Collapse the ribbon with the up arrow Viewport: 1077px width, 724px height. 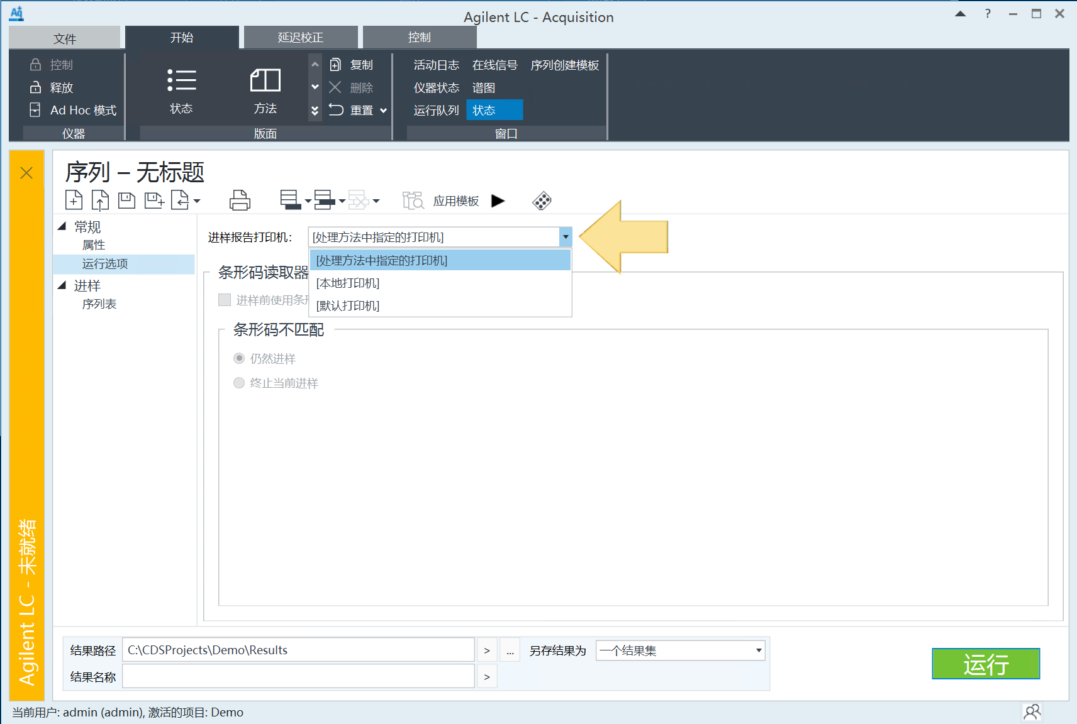(x=960, y=14)
